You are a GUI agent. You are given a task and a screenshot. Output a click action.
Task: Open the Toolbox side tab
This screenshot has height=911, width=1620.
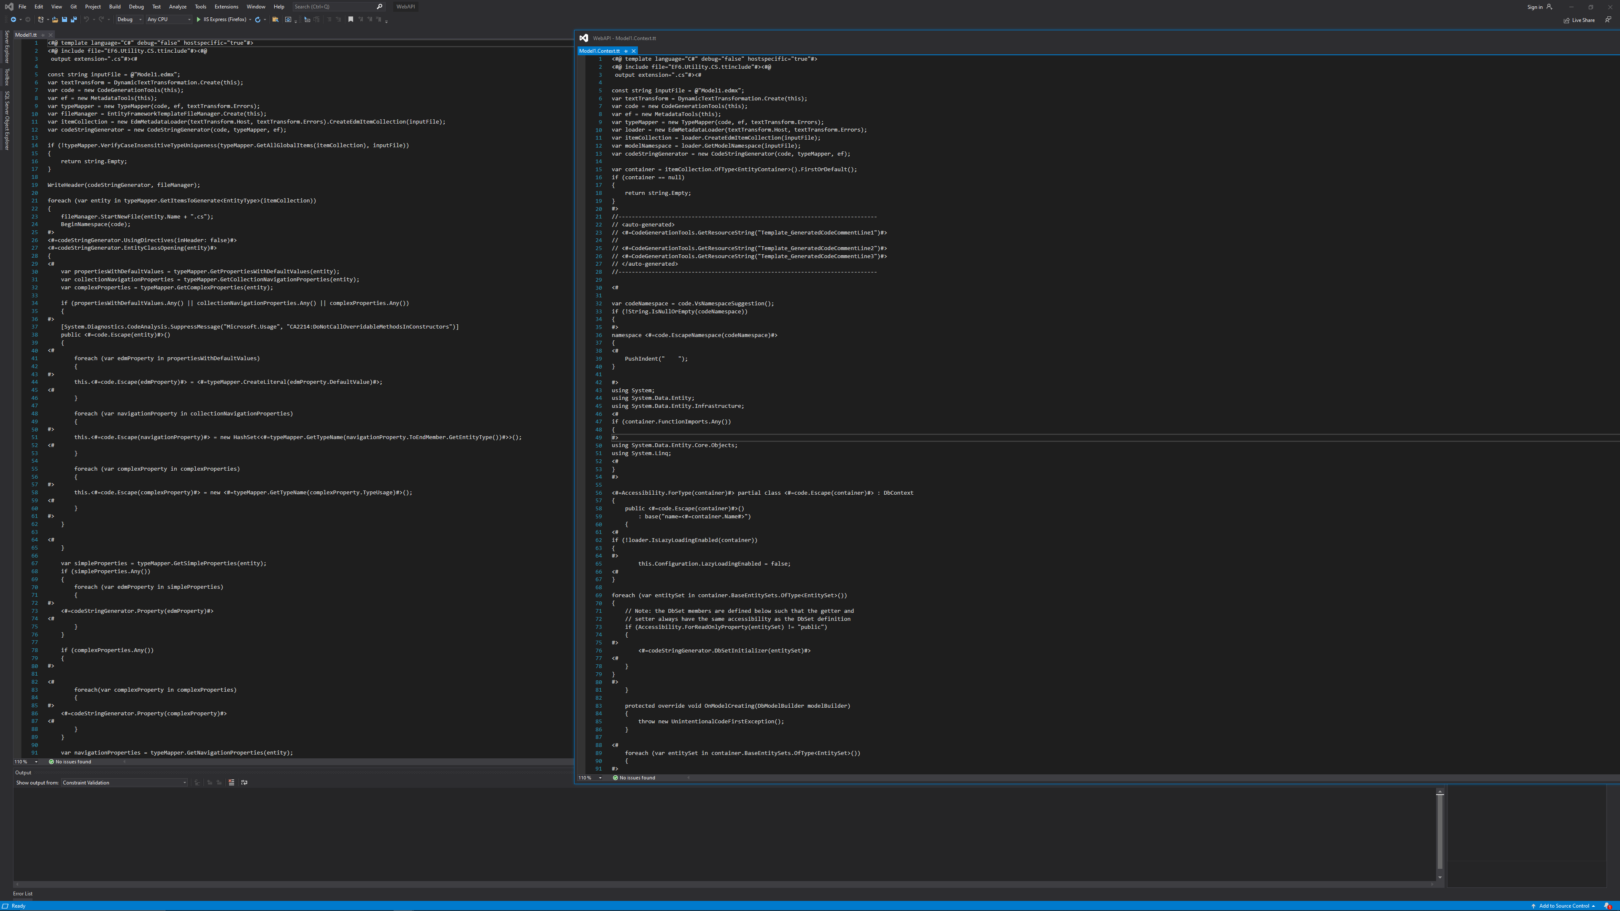click(7, 77)
